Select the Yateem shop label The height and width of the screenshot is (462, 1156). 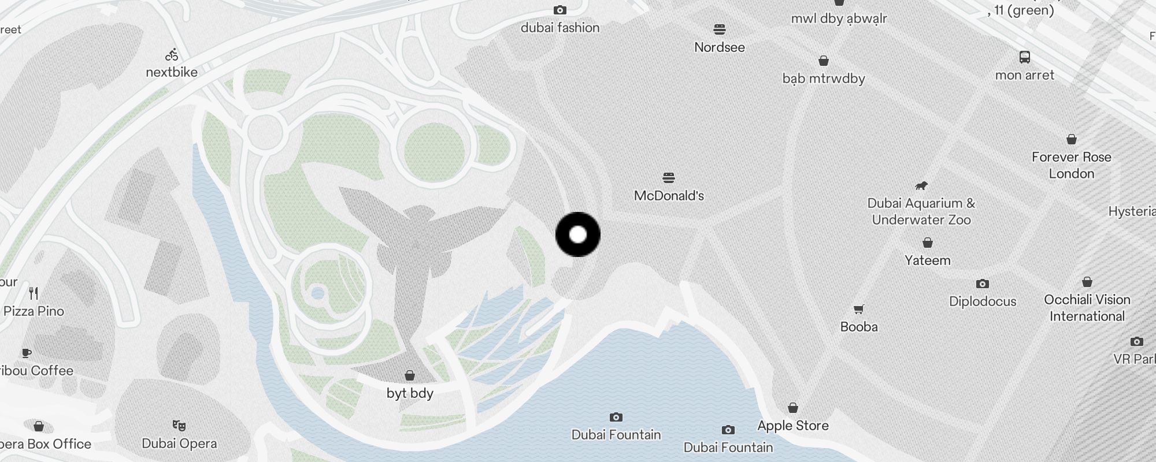[928, 260]
